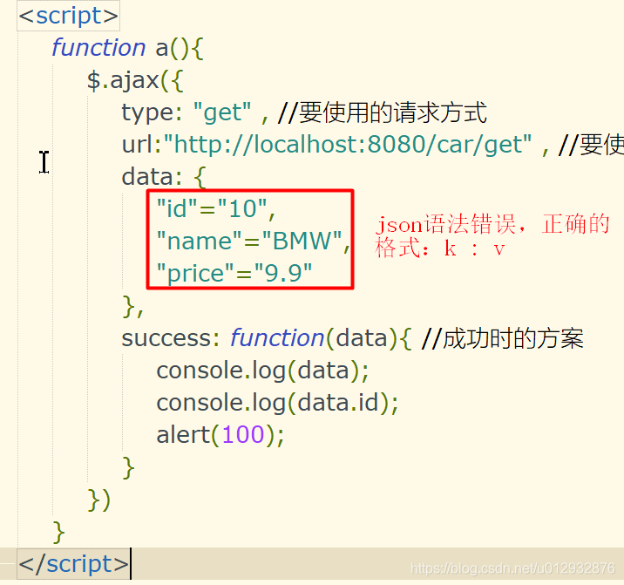Click the 'alert(100);' line
This screenshot has width=624, height=585.
click(220, 435)
